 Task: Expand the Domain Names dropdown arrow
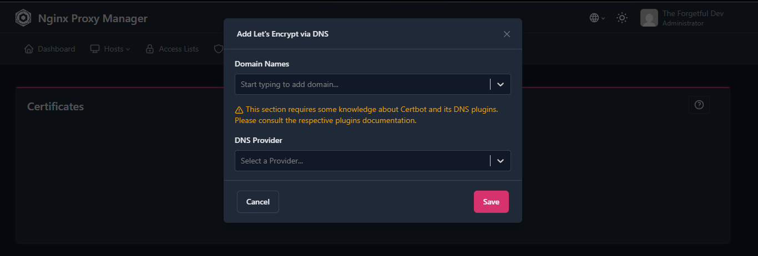501,84
